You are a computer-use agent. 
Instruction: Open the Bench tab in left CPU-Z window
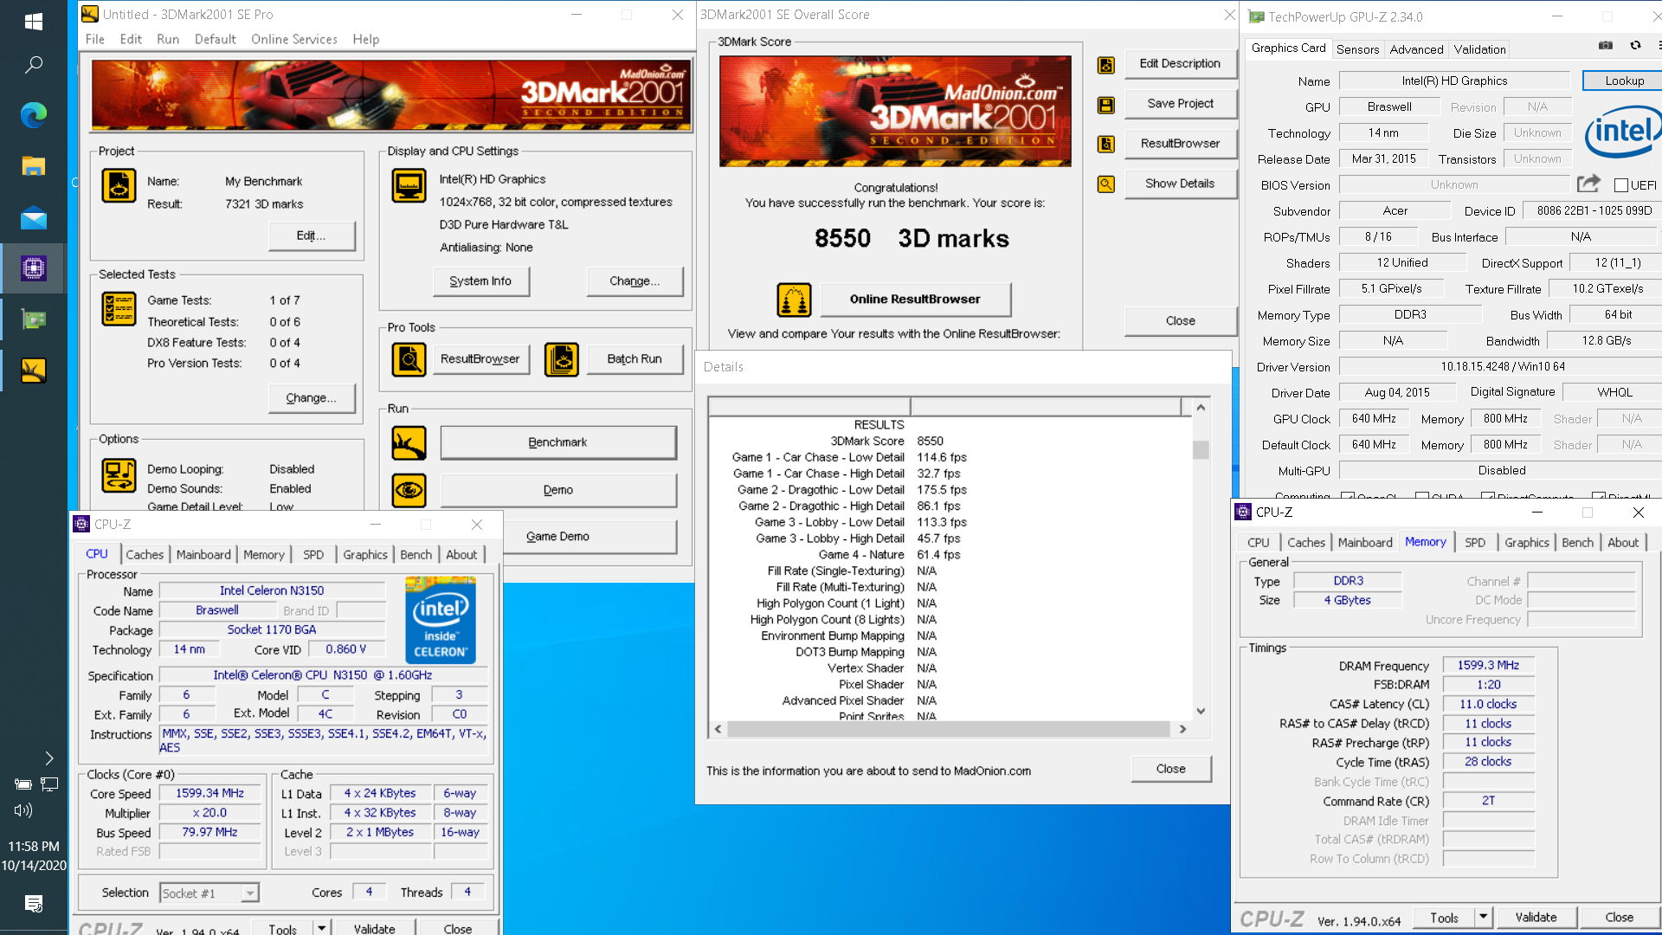[415, 555]
